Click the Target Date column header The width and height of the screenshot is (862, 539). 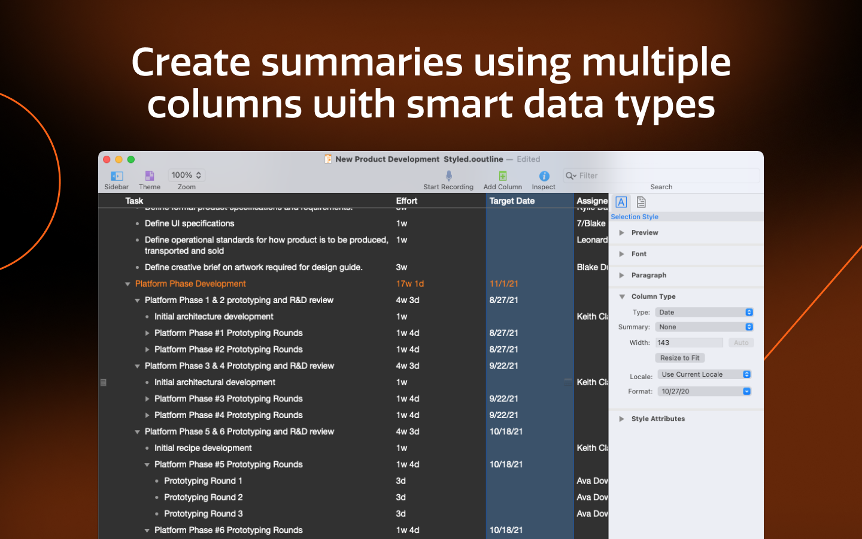(x=512, y=201)
